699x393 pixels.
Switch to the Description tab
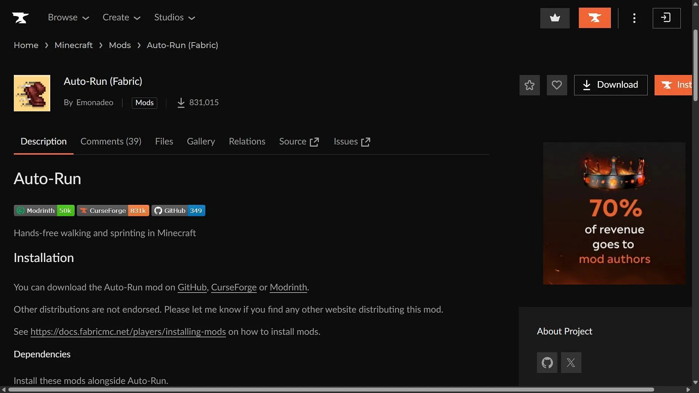[44, 142]
